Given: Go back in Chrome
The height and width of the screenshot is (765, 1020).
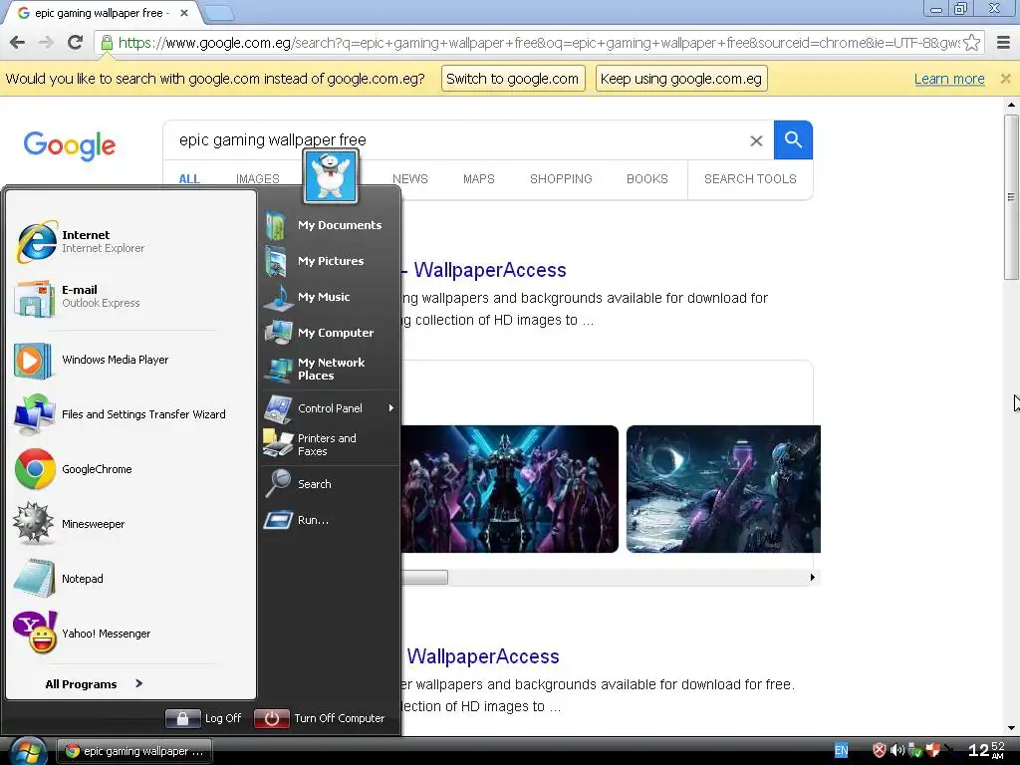Looking at the screenshot, I should tap(18, 42).
